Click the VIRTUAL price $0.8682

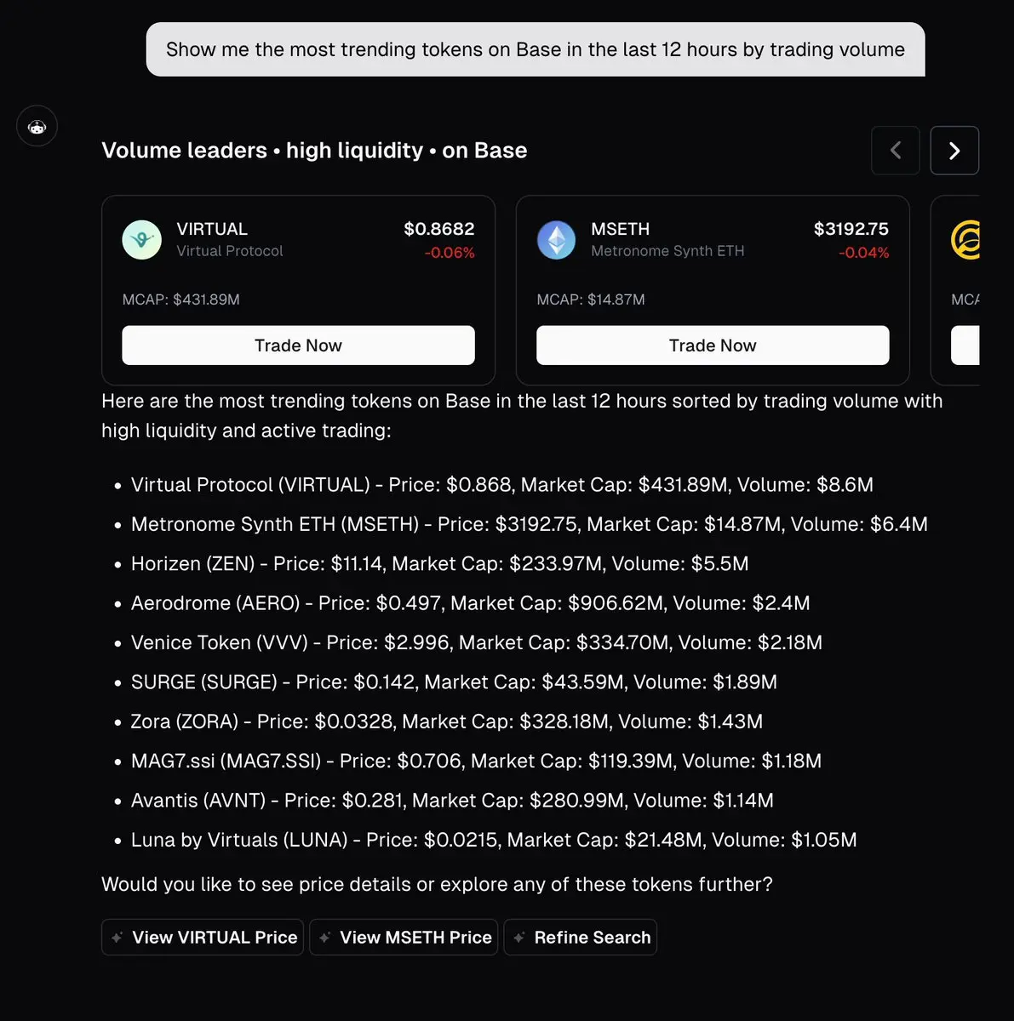(438, 229)
